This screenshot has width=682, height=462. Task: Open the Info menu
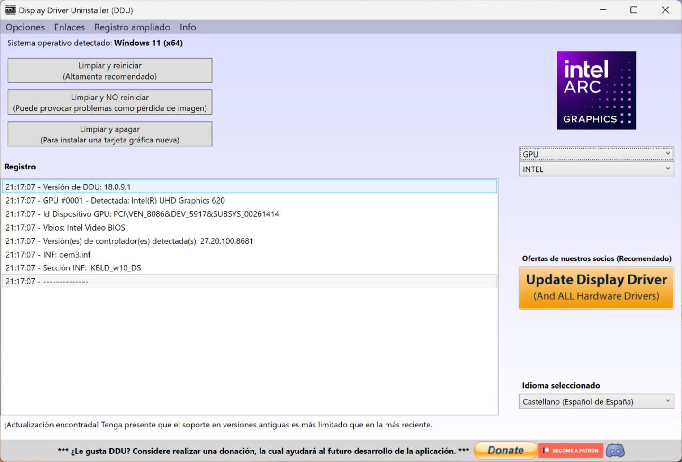[x=188, y=27]
